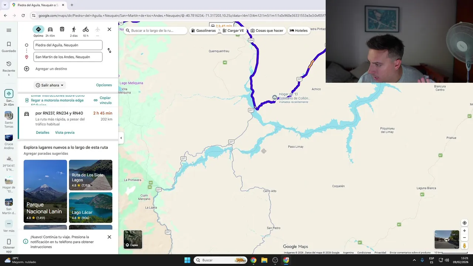
Task: Click Hogar de El Ermitaño map marker
Action: (x=274, y=97)
